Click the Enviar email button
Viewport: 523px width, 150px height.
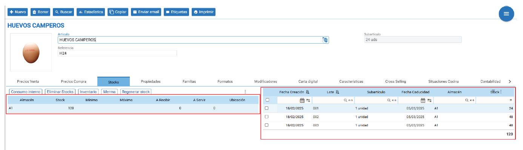click(x=146, y=12)
